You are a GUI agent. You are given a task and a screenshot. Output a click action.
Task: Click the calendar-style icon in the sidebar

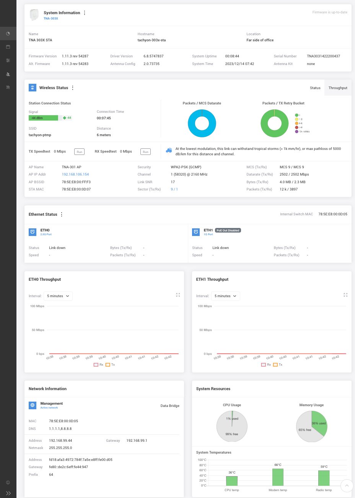pos(8,47)
